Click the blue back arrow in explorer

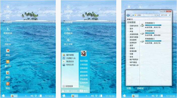tap(128, 15)
